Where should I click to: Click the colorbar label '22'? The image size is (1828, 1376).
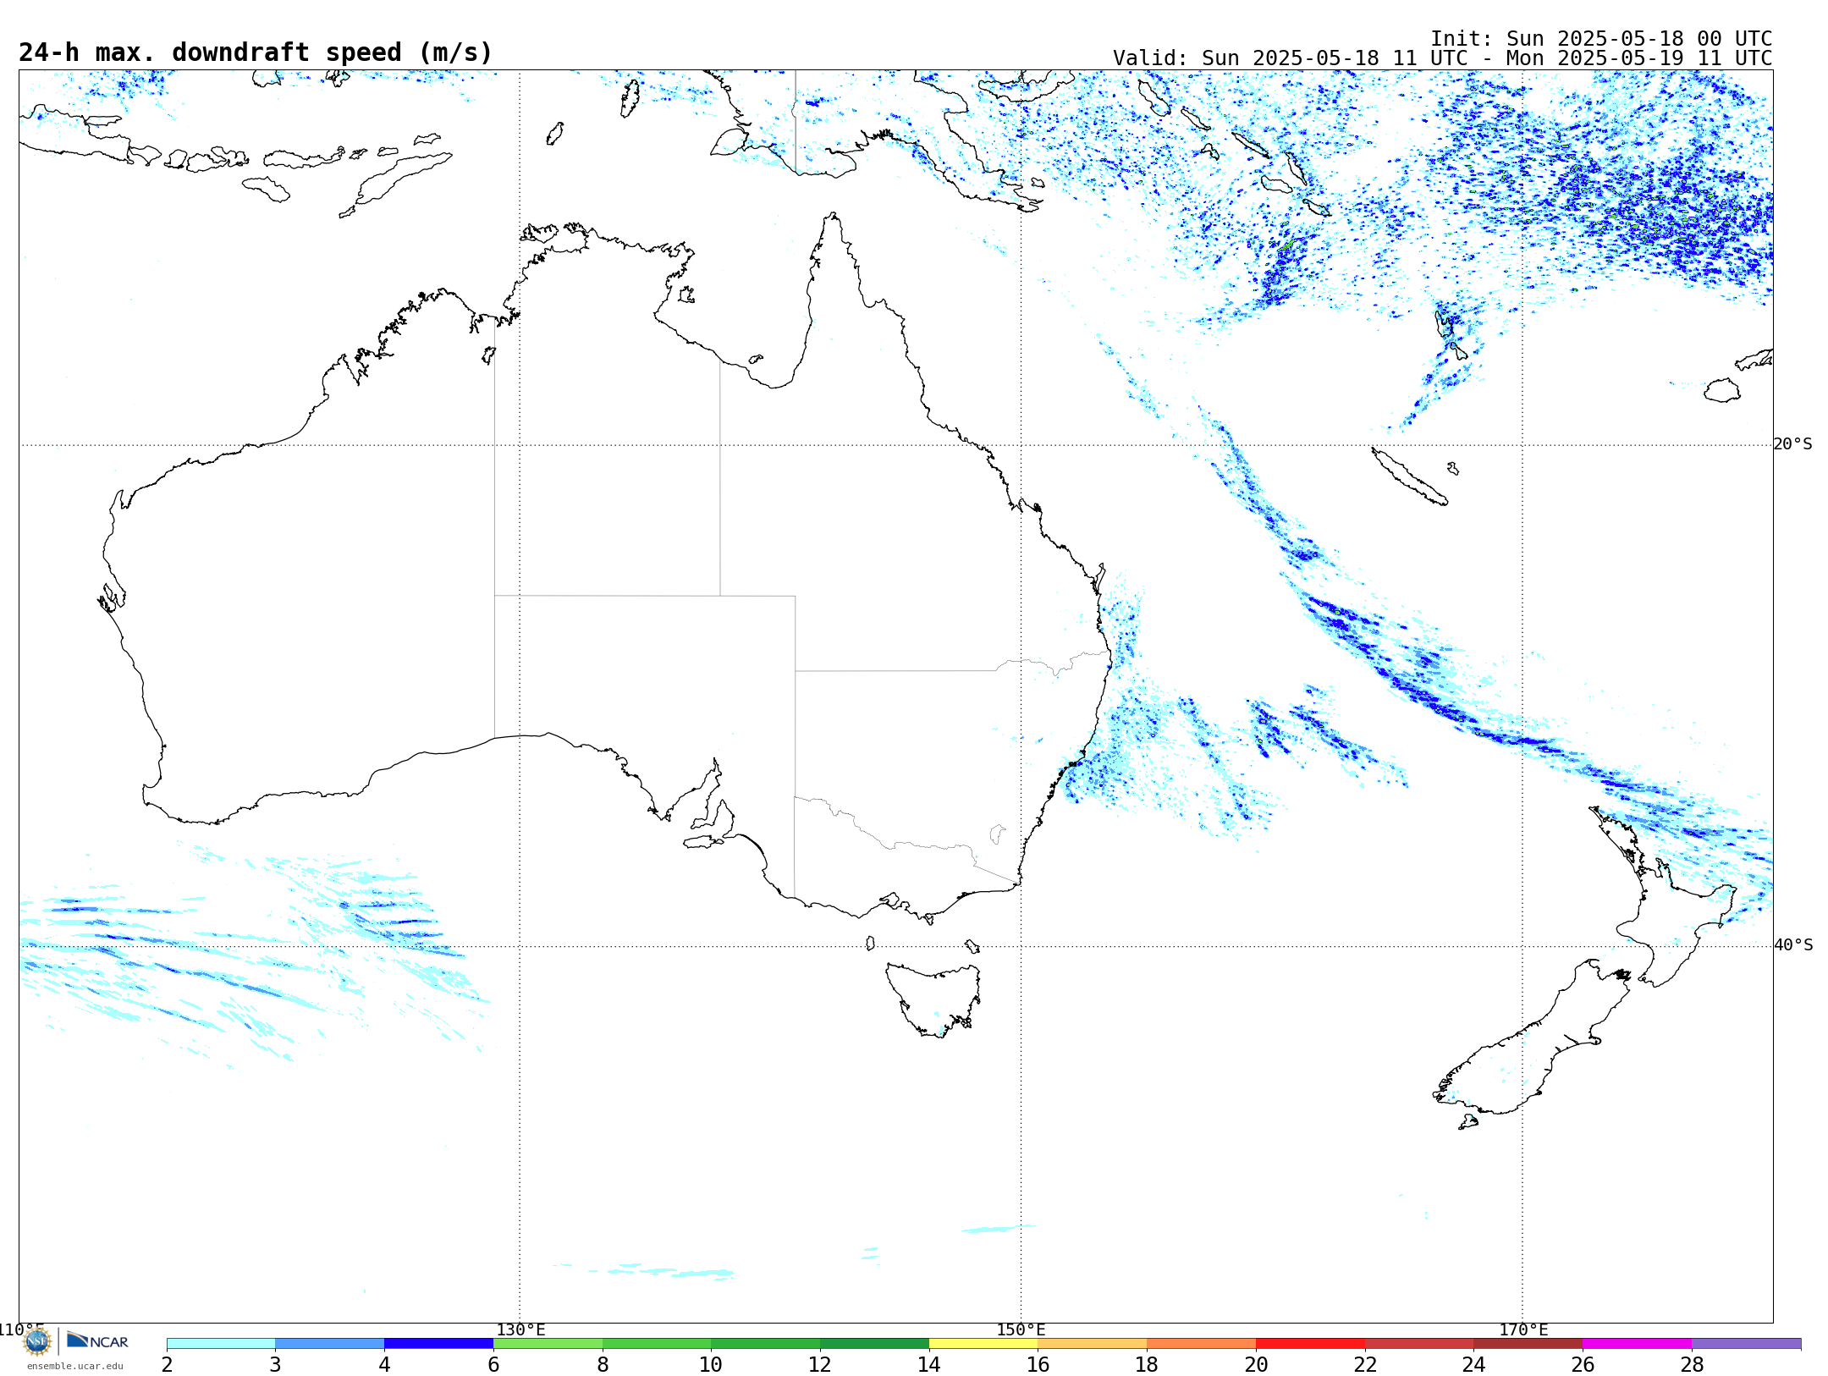(x=1365, y=1364)
